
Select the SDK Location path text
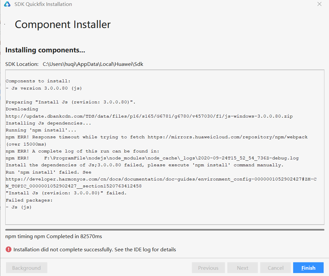tap(93, 64)
